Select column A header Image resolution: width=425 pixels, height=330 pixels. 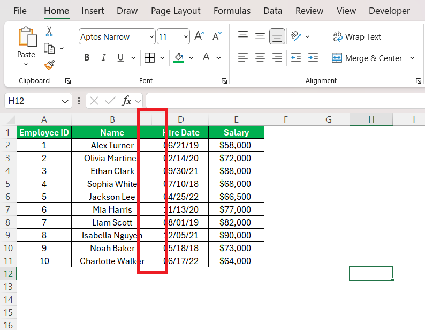pyautogui.click(x=44, y=119)
